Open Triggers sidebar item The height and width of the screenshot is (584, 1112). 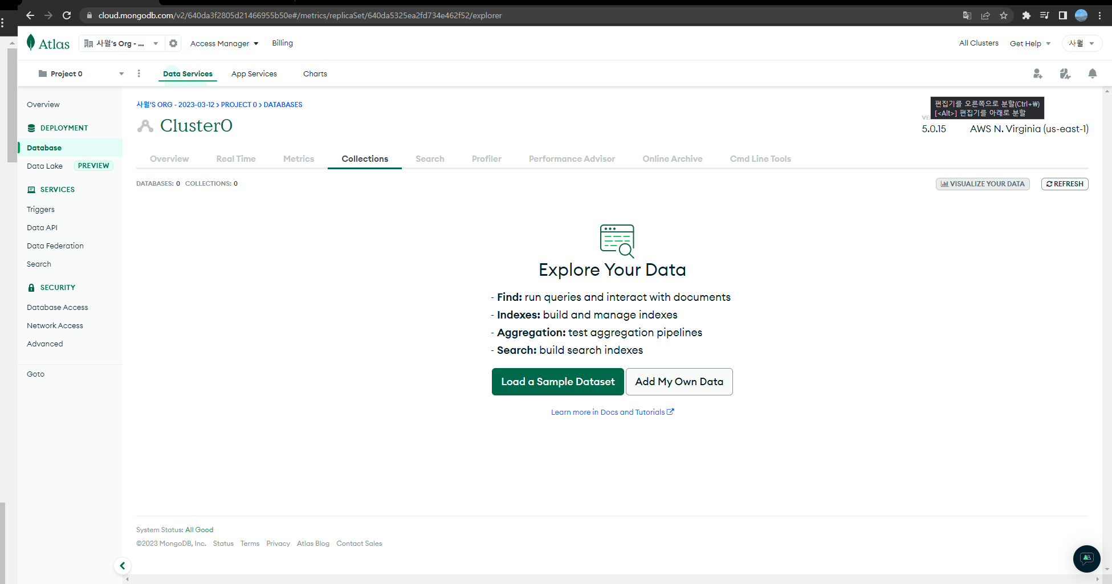click(40, 209)
